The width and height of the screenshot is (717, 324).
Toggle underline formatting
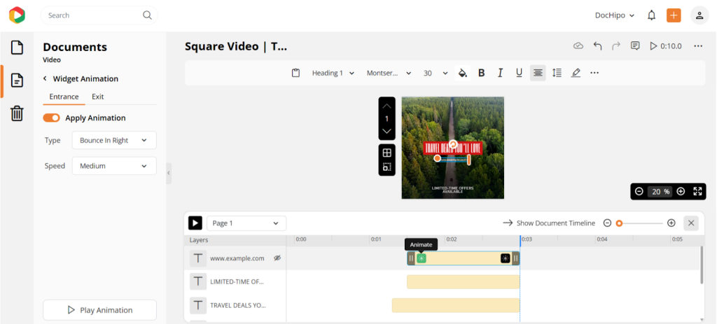[519, 73]
